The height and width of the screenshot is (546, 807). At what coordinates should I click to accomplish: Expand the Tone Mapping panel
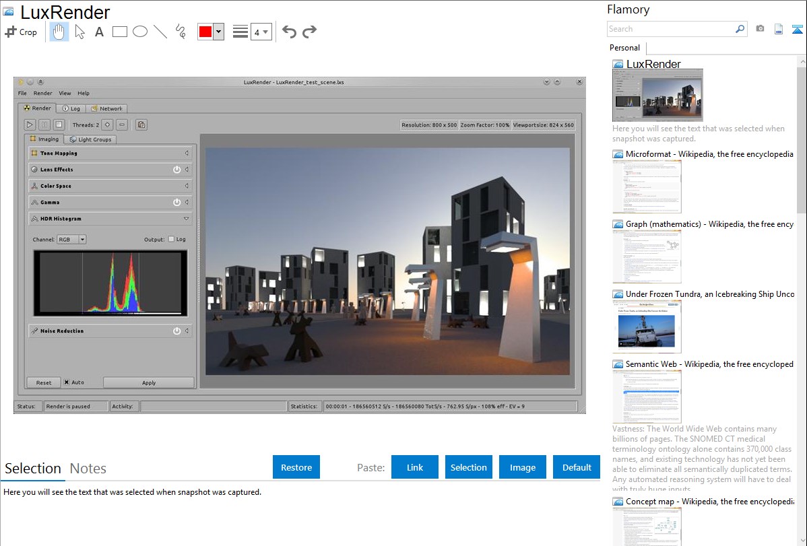[187, 153]
